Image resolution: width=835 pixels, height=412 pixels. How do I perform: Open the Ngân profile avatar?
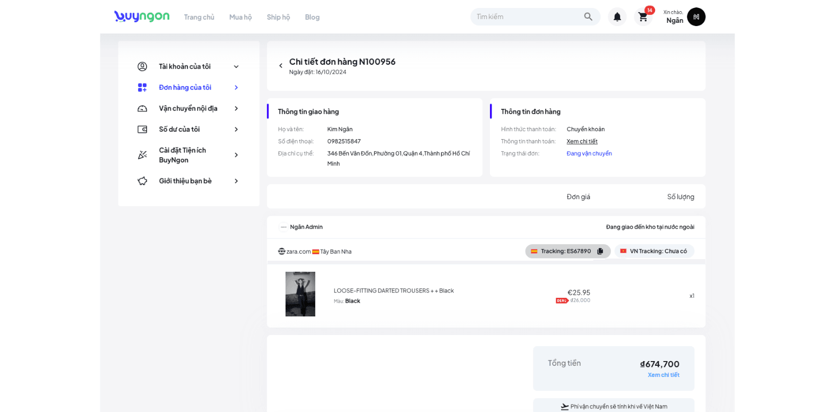tap(696, 17)
